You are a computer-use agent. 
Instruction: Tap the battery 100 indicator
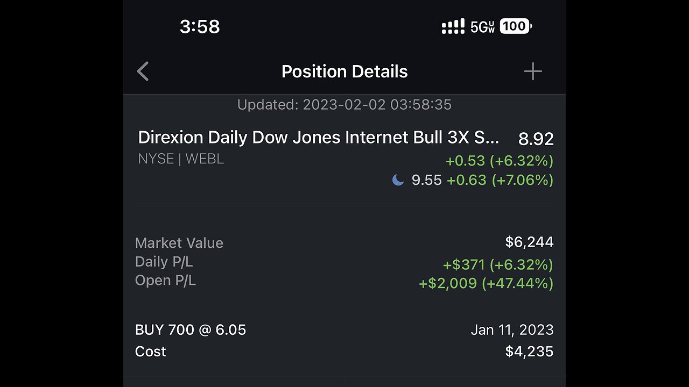click(x=516, y=26)
